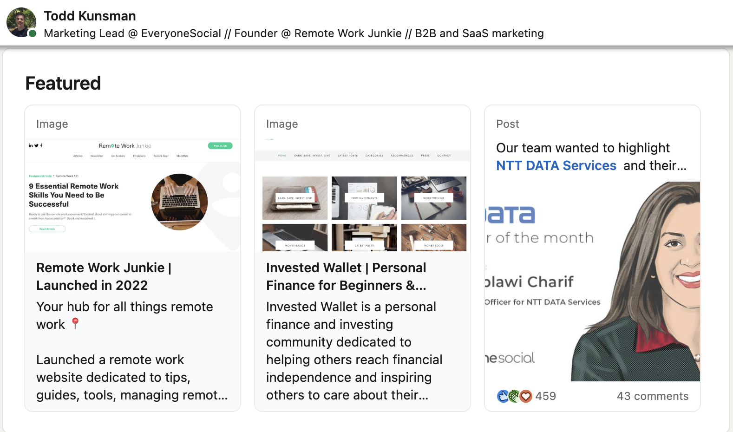
Task: Click the green online status indicator on profile photo
Action: pyautogui.click(x=32, y=34)
